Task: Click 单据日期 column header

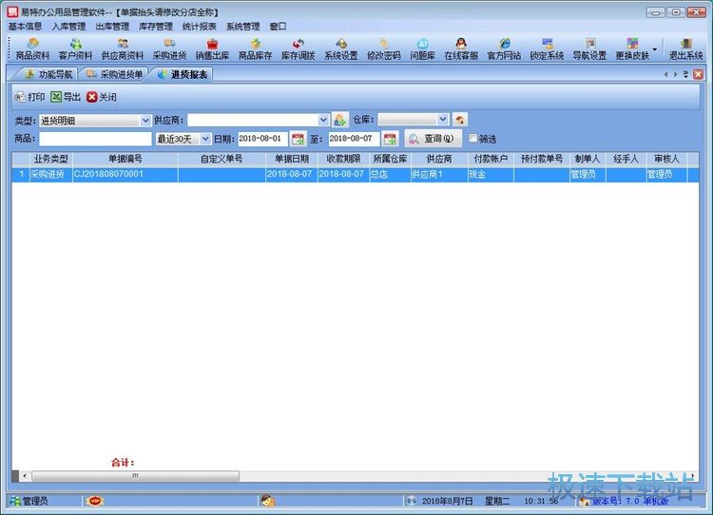Action: point(291,159)
